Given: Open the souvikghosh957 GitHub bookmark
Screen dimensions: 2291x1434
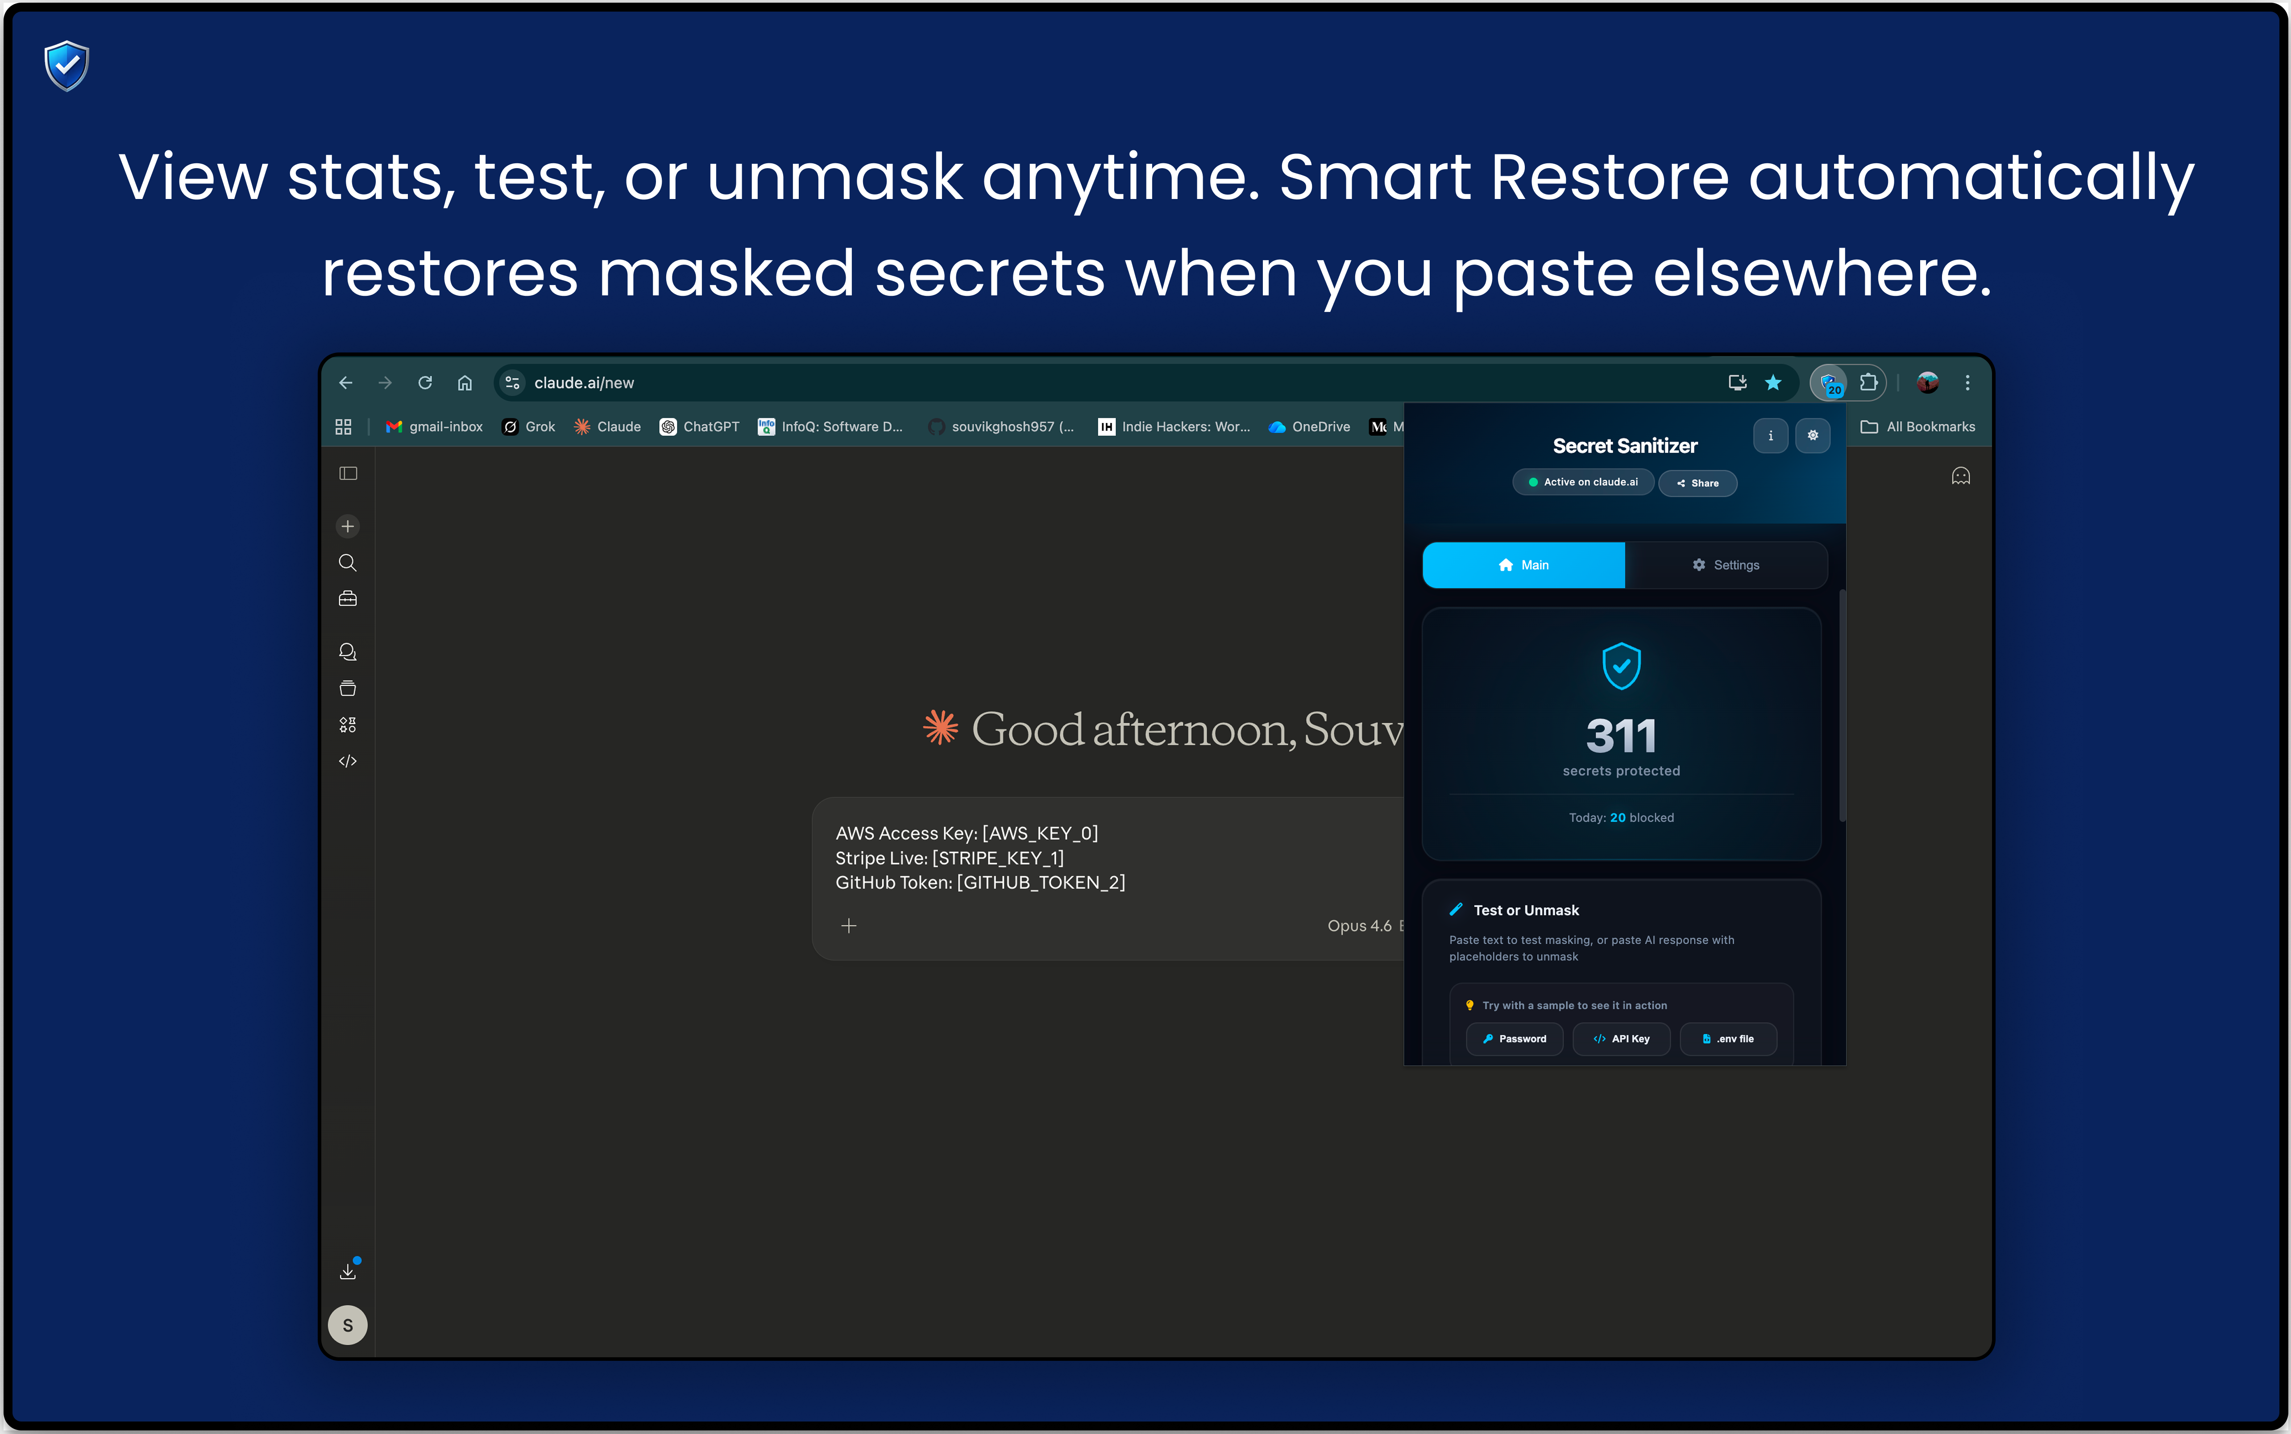Looking at the screenshot, I should click(x=1001, y=427).
